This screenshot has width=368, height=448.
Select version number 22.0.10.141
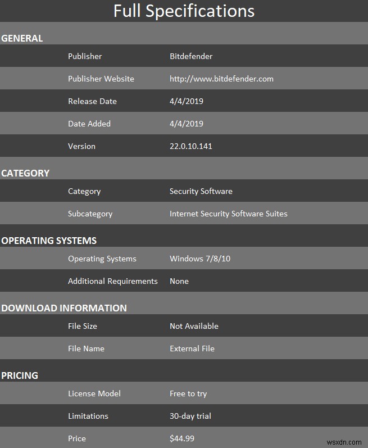(191, 146)
